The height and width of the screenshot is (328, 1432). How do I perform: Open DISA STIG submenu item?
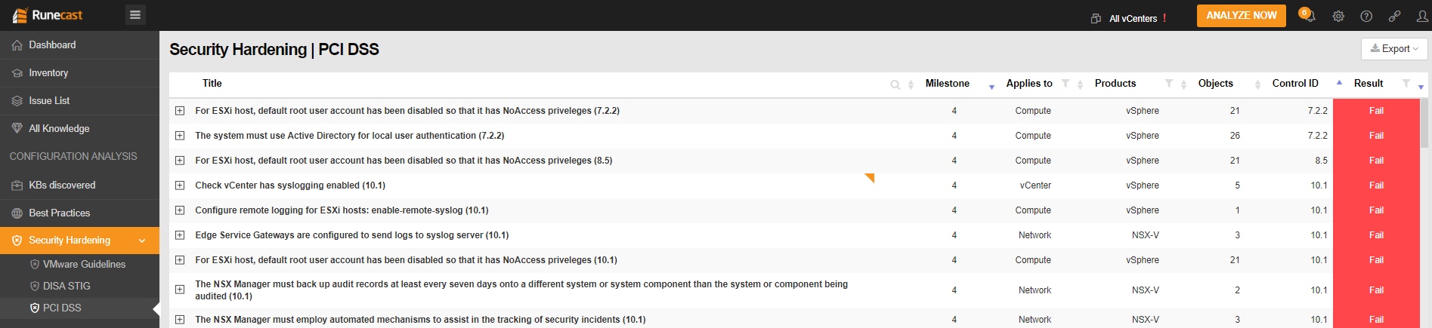click(66, 286)
